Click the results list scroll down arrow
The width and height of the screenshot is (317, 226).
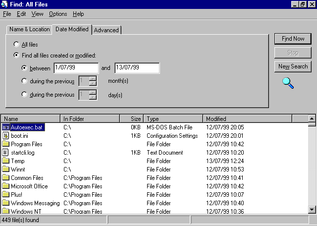[312, 209]
